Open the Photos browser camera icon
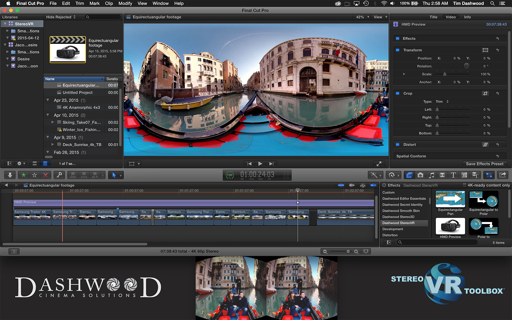Image resolution: width=512 pixels, height=320 pixels. click(420, 175)
